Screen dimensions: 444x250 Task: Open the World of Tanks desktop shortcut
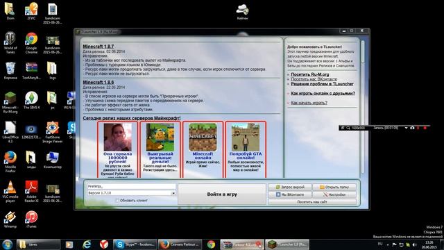pos(10,42)
